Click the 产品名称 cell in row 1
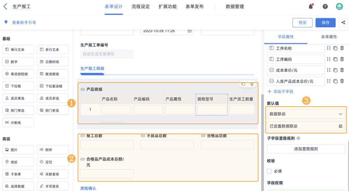349x191 pixels. click(116, 110)
